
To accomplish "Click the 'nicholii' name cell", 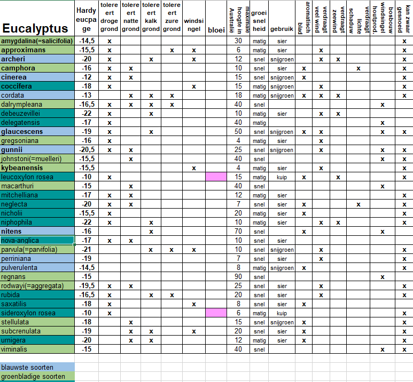I will pyautogui.click(x=37, y=213).
